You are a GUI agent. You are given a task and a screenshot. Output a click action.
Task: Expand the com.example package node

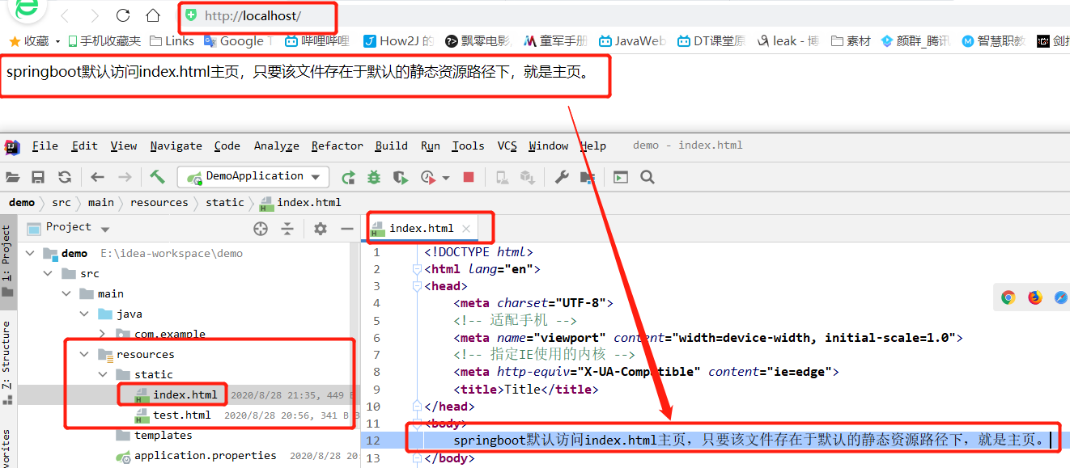coord(102,333)
